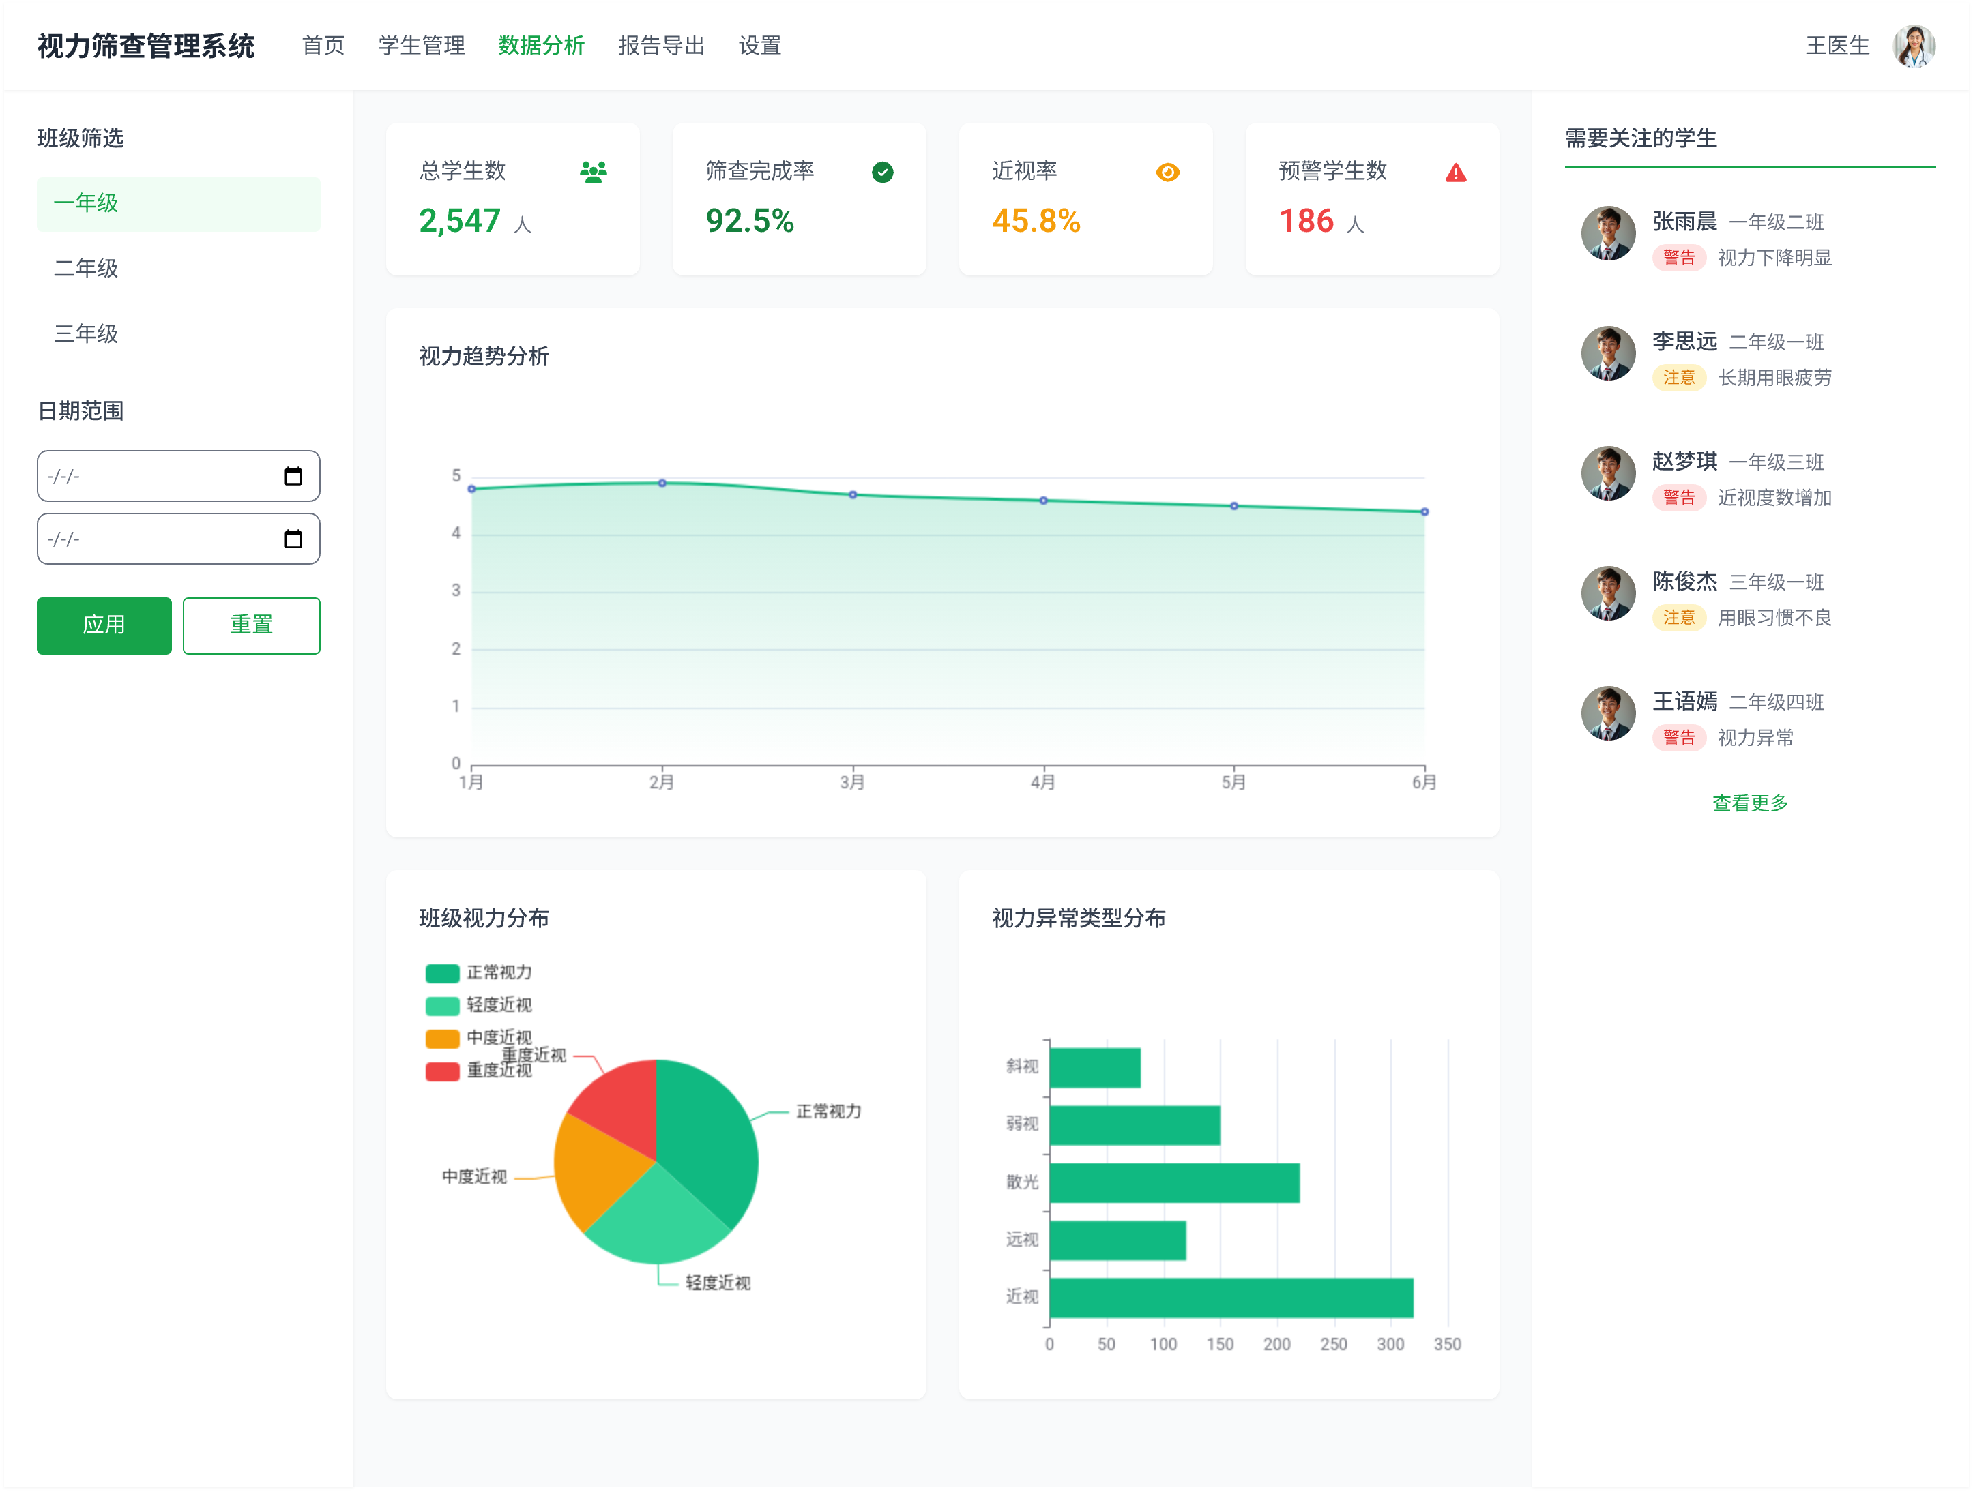Open 查看更多 to see more students
The height and width of the screenshot is (1492, 1973).
pos(1749,803)
